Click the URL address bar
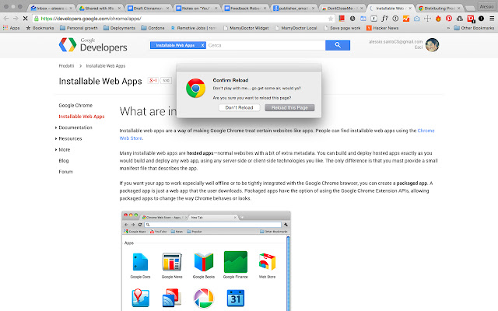 point(183,19)
